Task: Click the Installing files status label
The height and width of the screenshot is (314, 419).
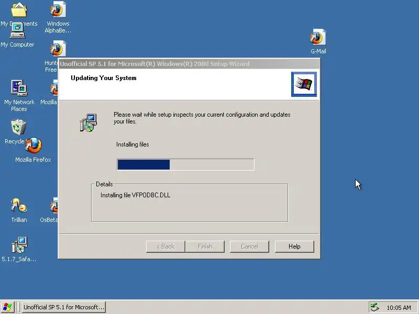Action: coord(133,144)
